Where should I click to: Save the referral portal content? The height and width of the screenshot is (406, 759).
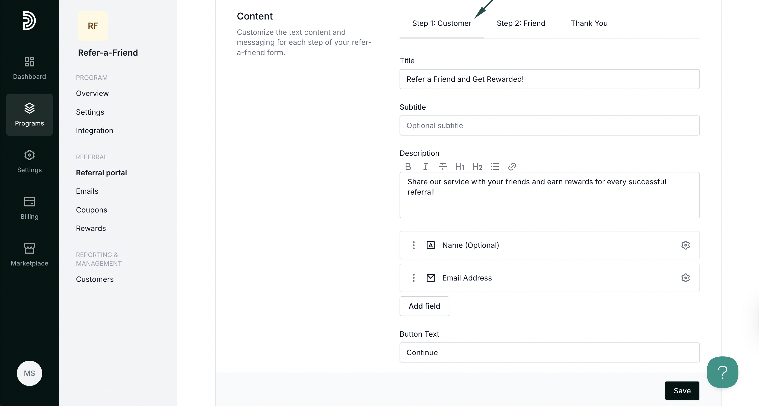tap(682, 391)
